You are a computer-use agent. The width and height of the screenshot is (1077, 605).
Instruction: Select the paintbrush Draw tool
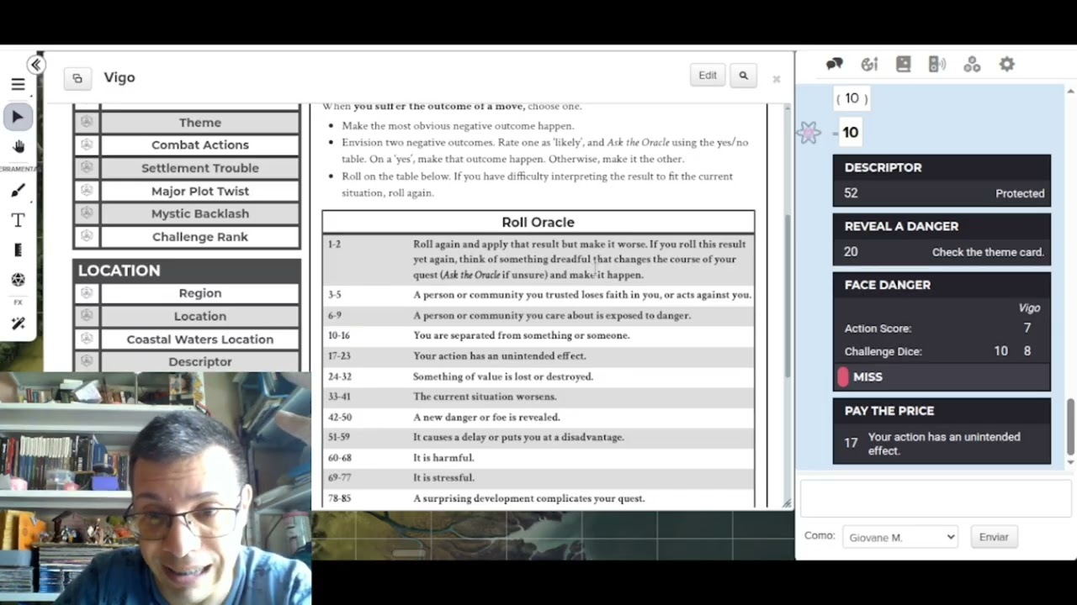(18, 191)
